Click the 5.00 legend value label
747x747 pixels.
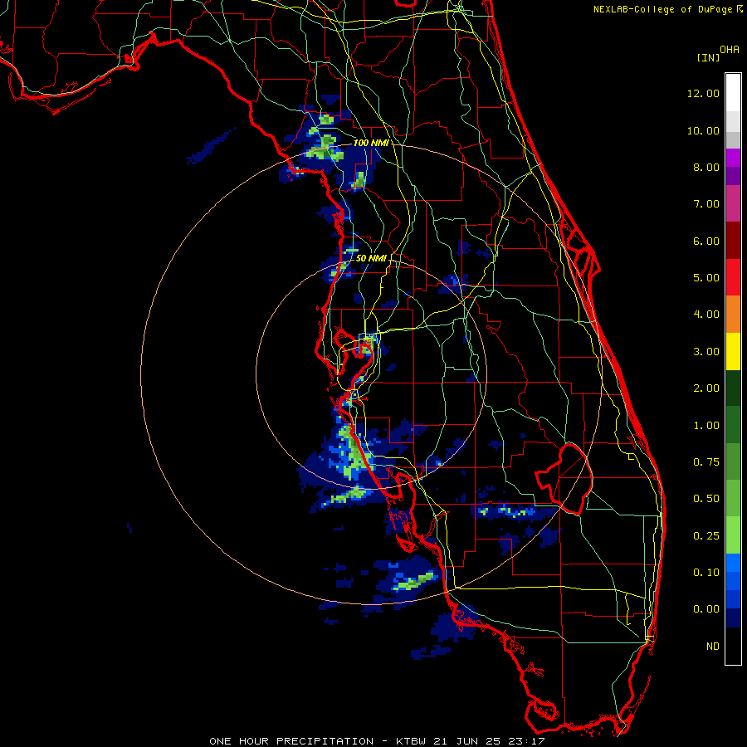pyautogui.click(x=706, y=278)
